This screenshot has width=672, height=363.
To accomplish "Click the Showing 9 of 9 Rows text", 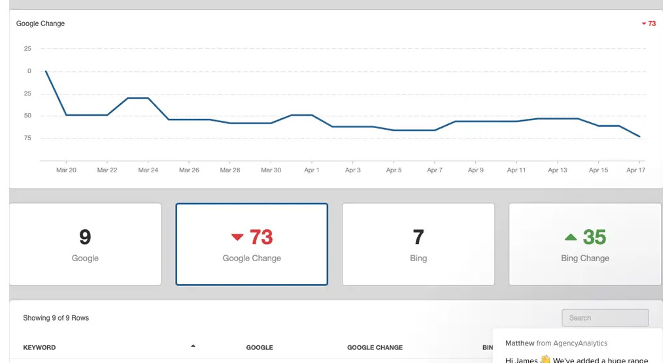I will click(56, 317).
